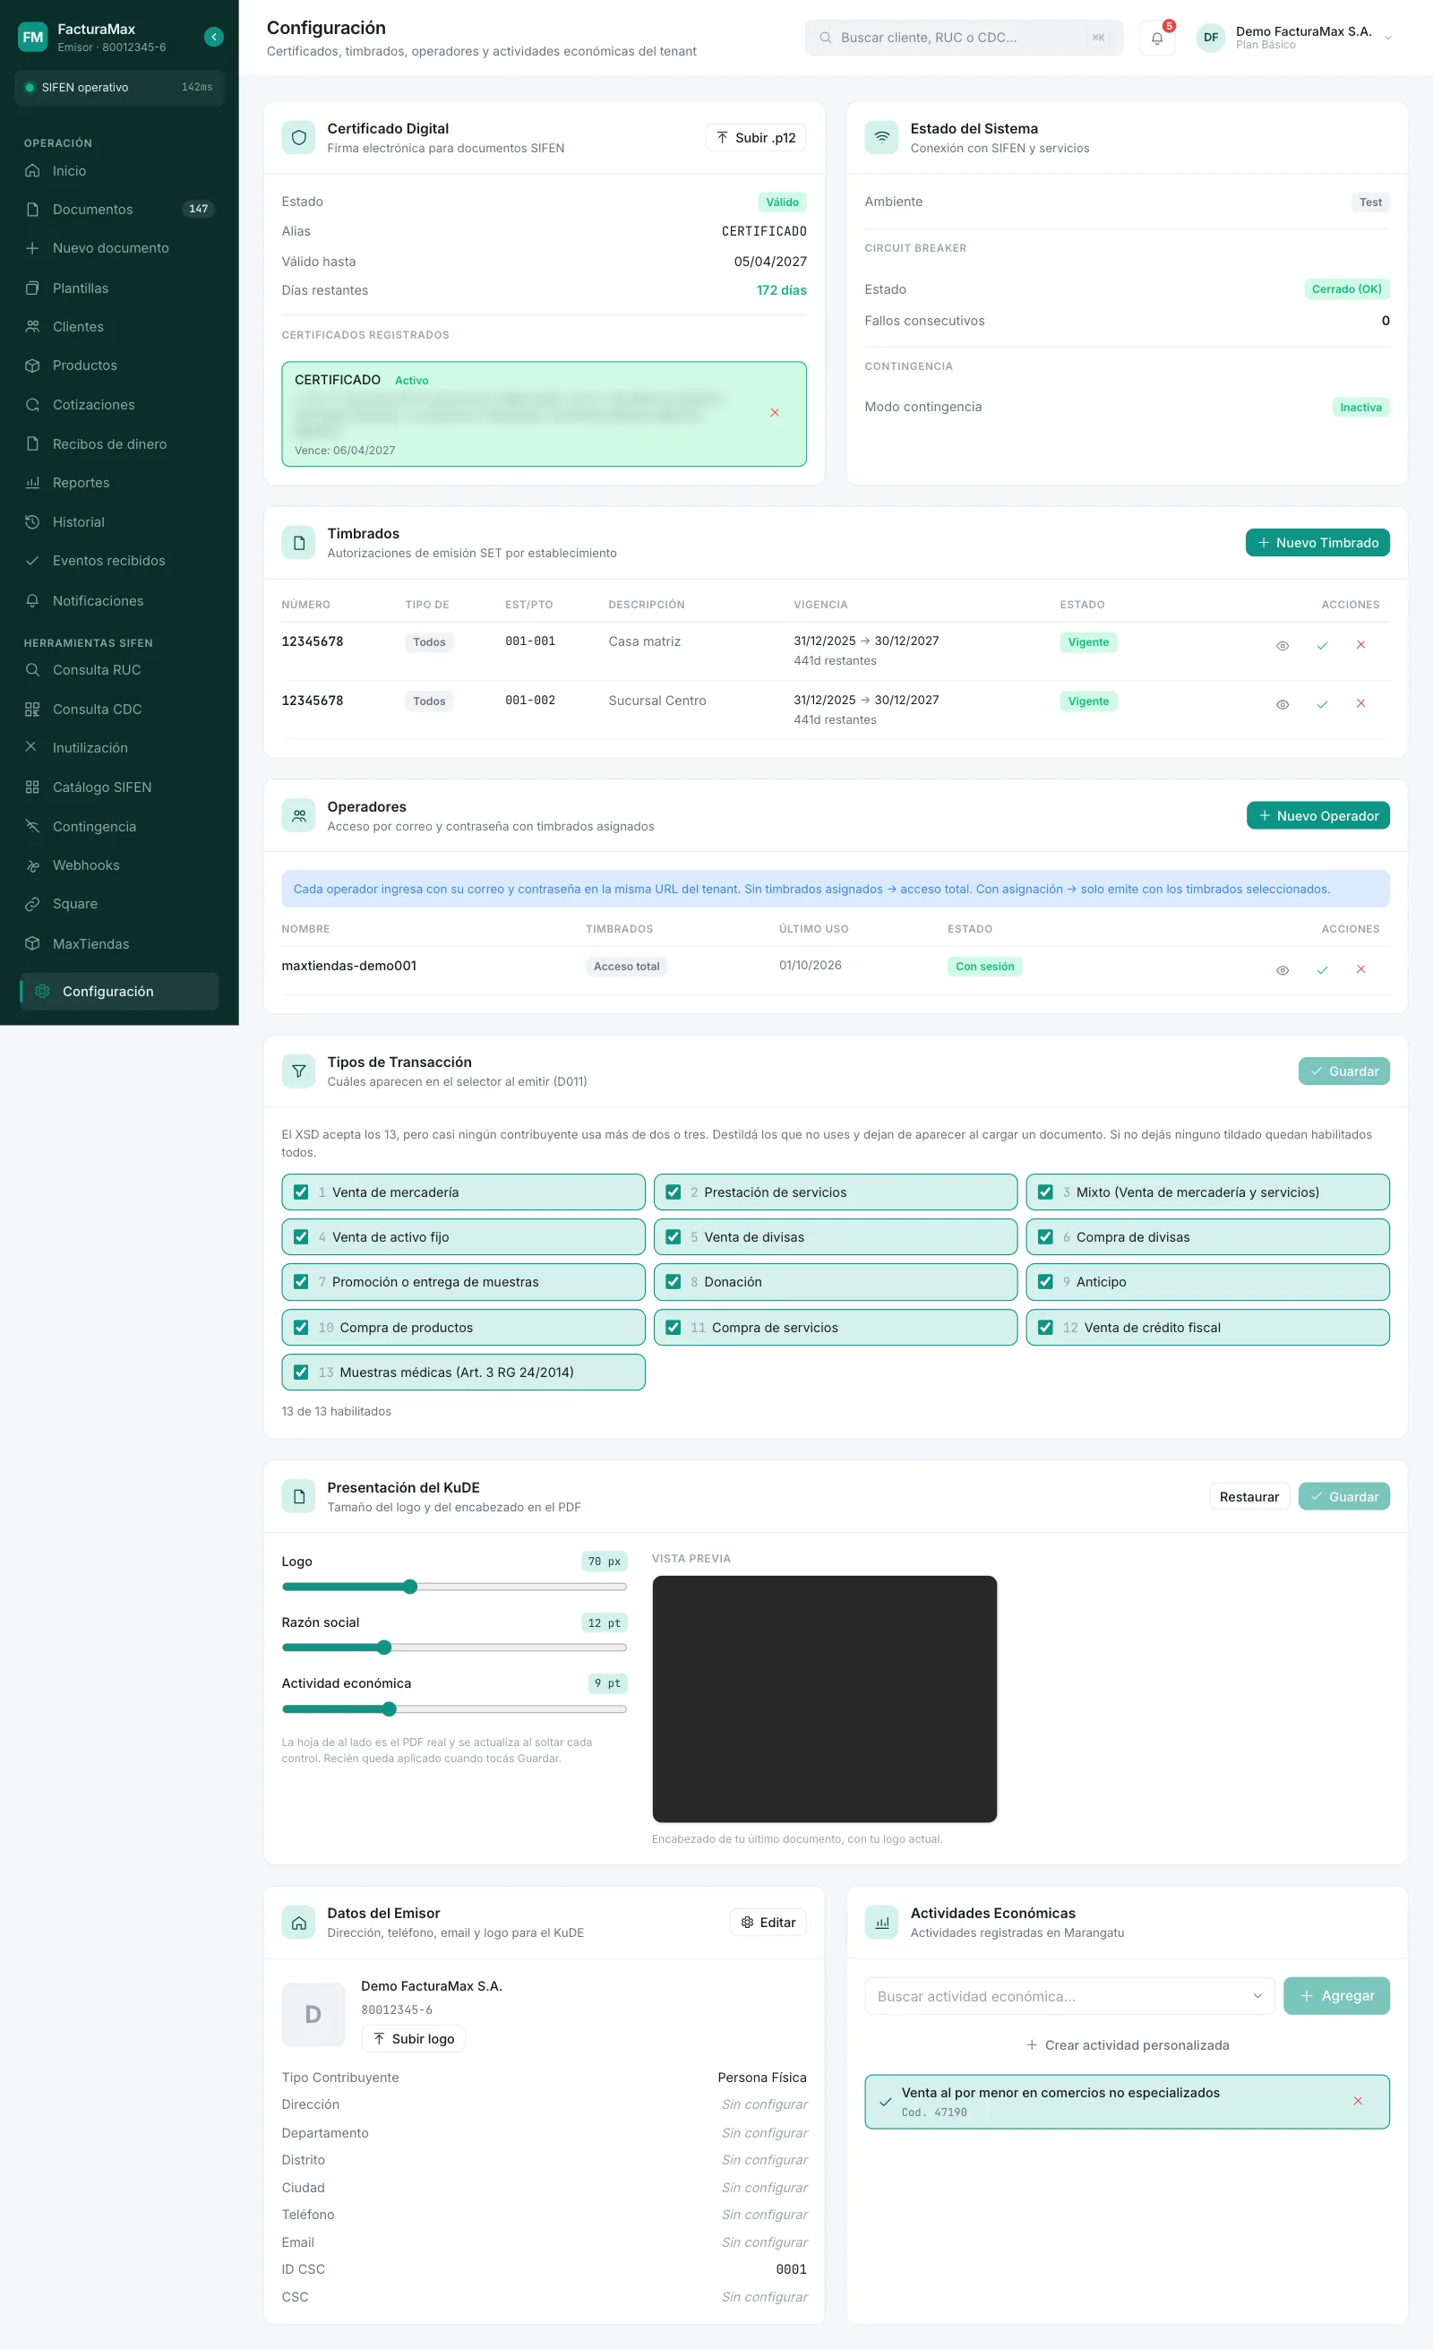The image size is (1433, 2349).
Task: Click Editar in Datos del Emisor
Action: [x=768, y=1922]
